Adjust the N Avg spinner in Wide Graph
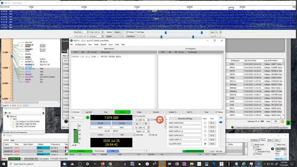The image size is (297, 167). 103,36
